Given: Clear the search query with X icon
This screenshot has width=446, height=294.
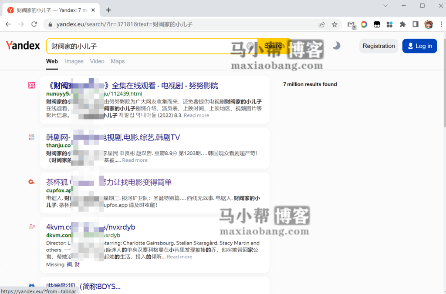Looking at the screenshot, I should 250,46.
